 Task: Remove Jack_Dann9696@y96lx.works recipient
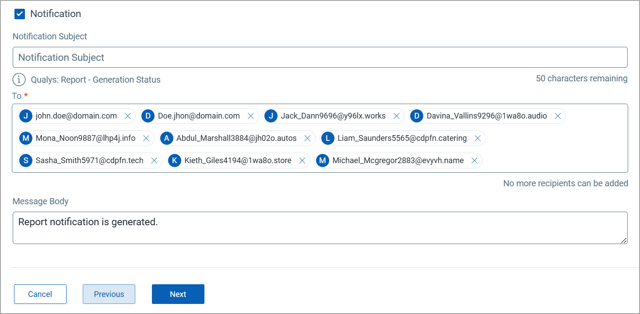396,116
